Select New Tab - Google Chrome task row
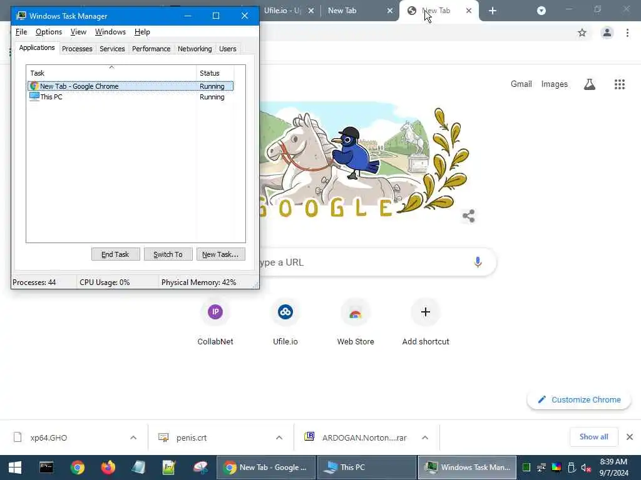Image resolution: width=641 pixels, height=480 pixels. coord(130,86)
